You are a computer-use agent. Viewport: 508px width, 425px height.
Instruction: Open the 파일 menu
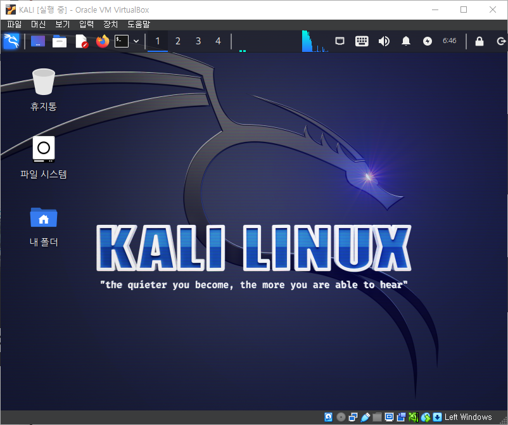click(15, 24)
